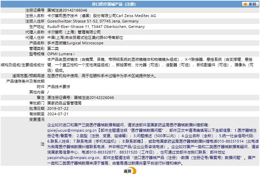260x174 pixels.
Task: Click product name 手术显微镜Surgical Microscope
Action: 75,43
